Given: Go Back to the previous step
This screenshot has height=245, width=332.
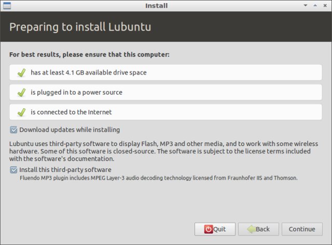Looking at the screenshot, I should point(258,229).
